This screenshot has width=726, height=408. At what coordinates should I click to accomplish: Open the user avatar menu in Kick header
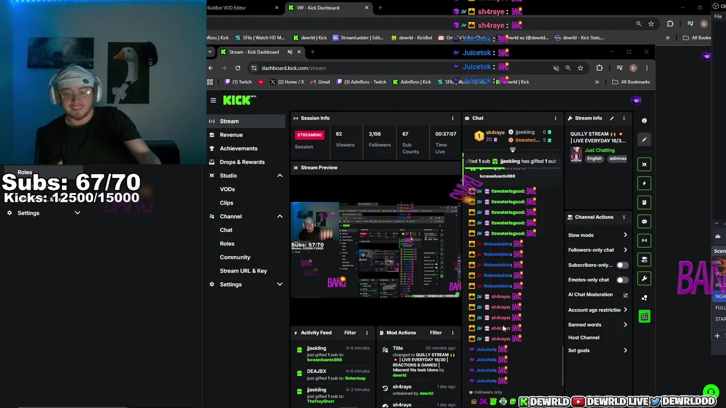[636, 100]
